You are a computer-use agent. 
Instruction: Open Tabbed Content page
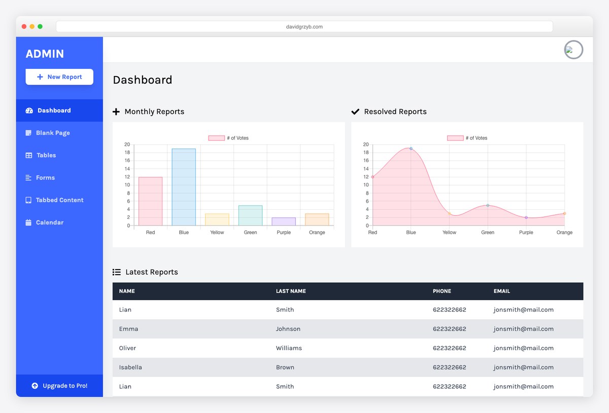coord(59,200)
